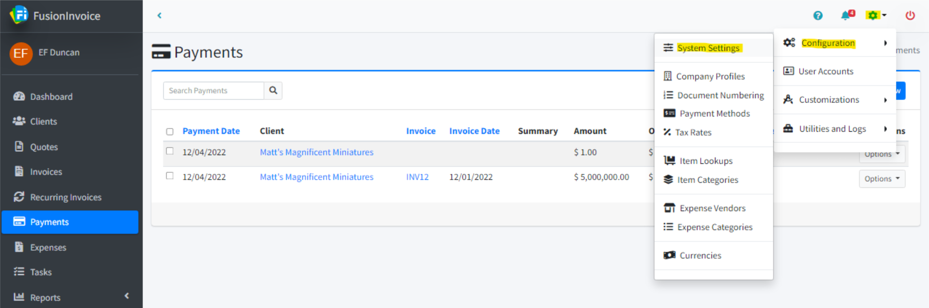Select System Settings from the menu
The image size is (929, 308).
[708, 48]
